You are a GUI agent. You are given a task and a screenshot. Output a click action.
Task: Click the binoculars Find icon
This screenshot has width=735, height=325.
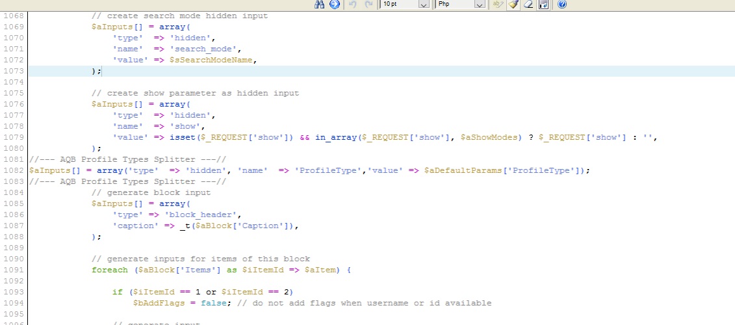click(319, 5)
